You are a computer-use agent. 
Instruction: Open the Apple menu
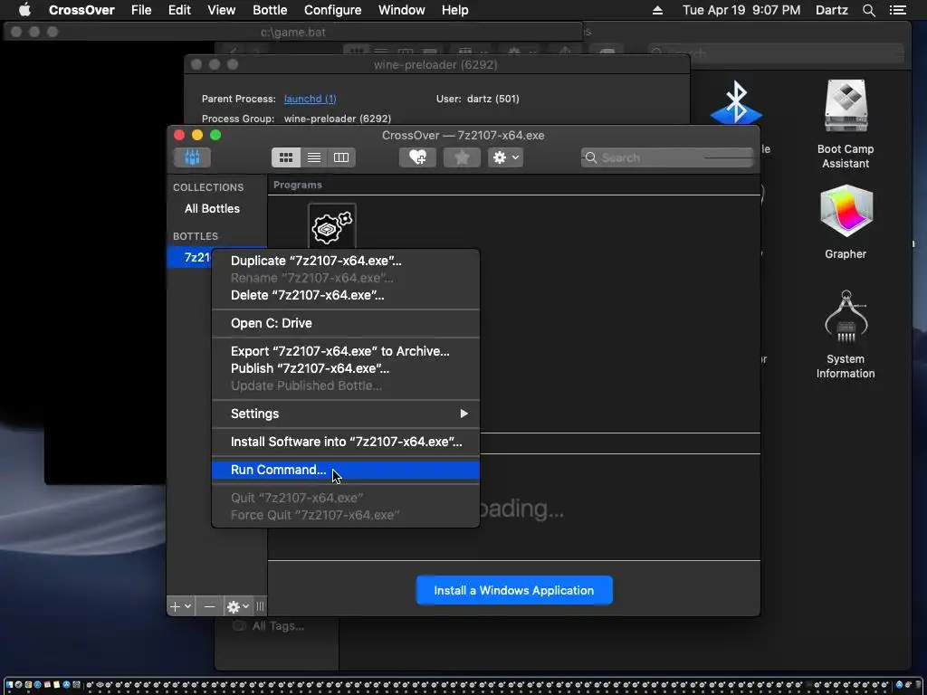24,10
